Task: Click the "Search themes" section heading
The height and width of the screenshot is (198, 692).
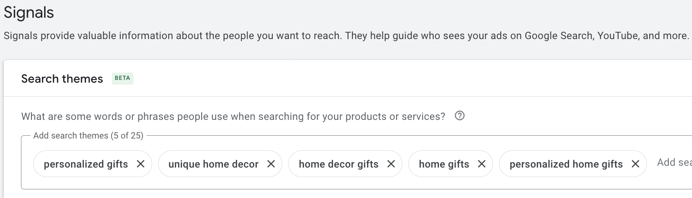Action: click(62, 79)
